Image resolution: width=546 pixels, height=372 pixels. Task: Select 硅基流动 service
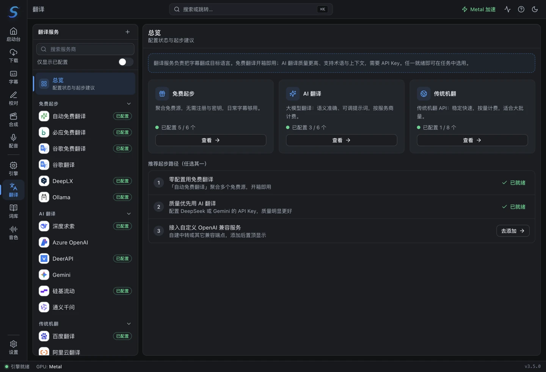coord(85,291)
